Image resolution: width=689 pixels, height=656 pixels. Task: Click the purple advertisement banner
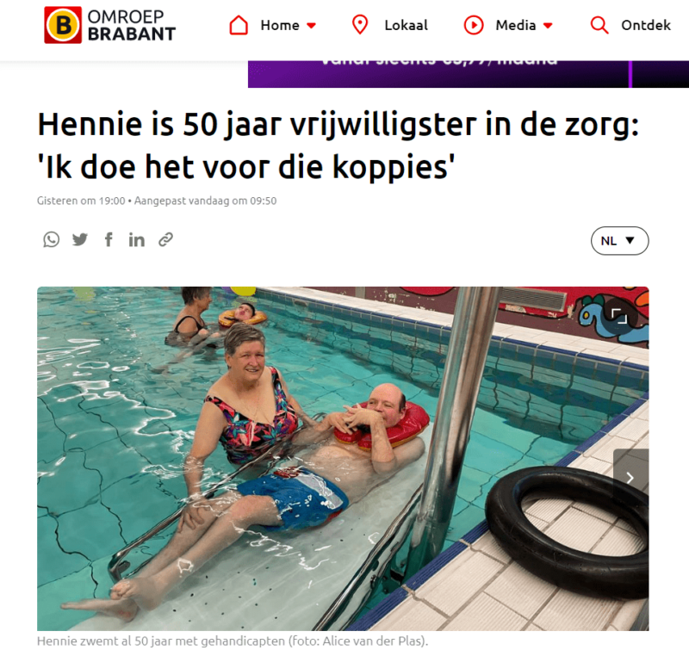click(469, 74)
